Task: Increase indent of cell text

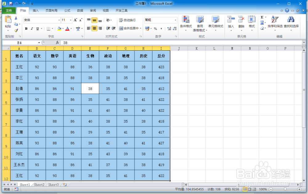Action: 114,28
